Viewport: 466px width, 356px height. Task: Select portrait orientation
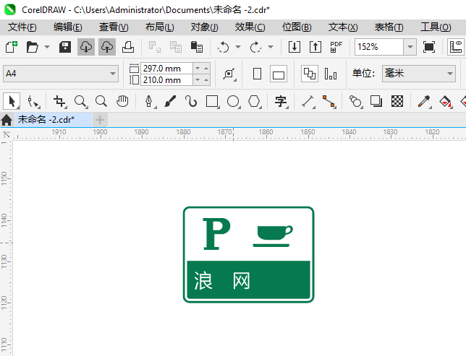[x=258, y=74]
